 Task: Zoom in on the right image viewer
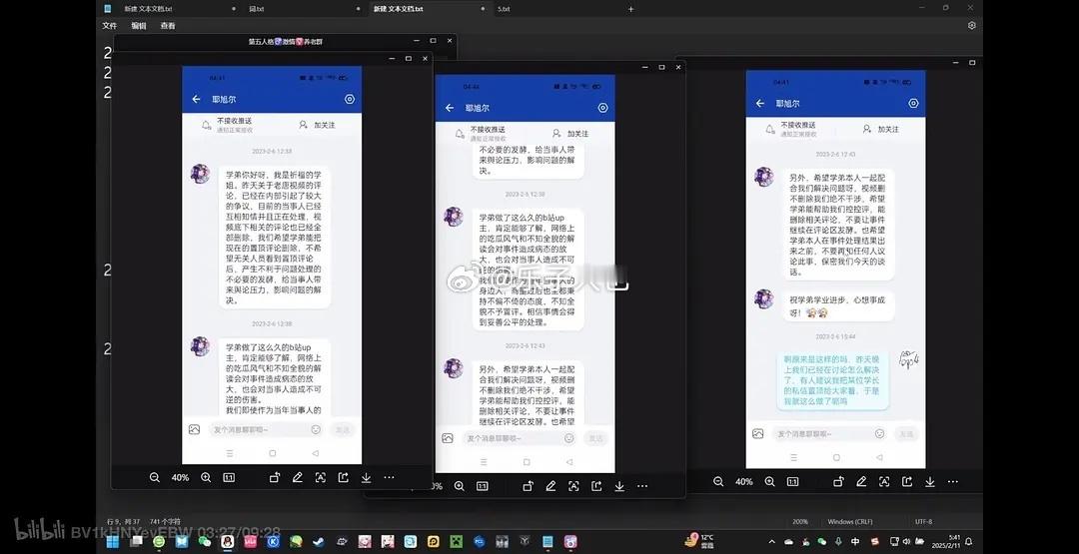click(x=769, y=482)
